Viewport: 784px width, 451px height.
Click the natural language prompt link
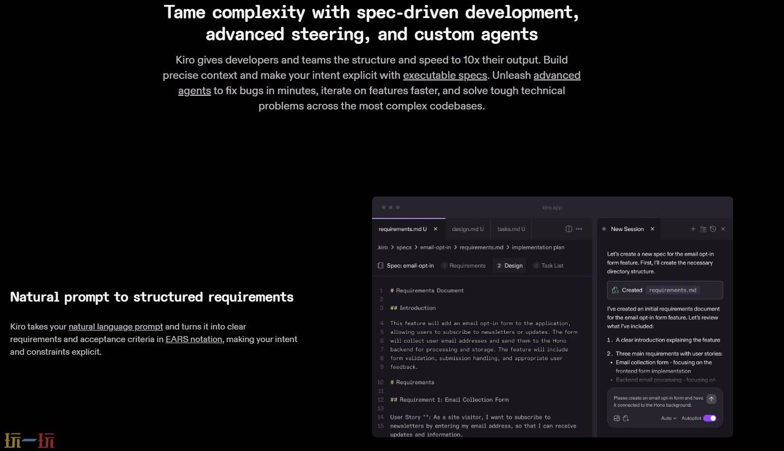click(x=116, y=327)
